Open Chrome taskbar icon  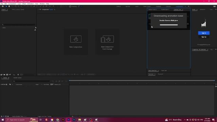(57, 120)
